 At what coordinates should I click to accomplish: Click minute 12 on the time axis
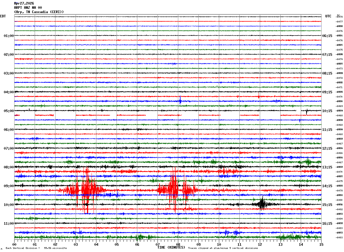tap(260, 244)
